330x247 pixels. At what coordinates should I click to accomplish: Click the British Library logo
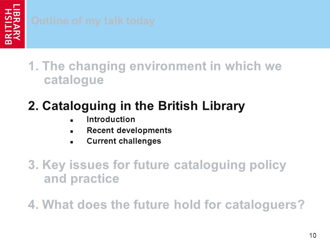[12, 24]
